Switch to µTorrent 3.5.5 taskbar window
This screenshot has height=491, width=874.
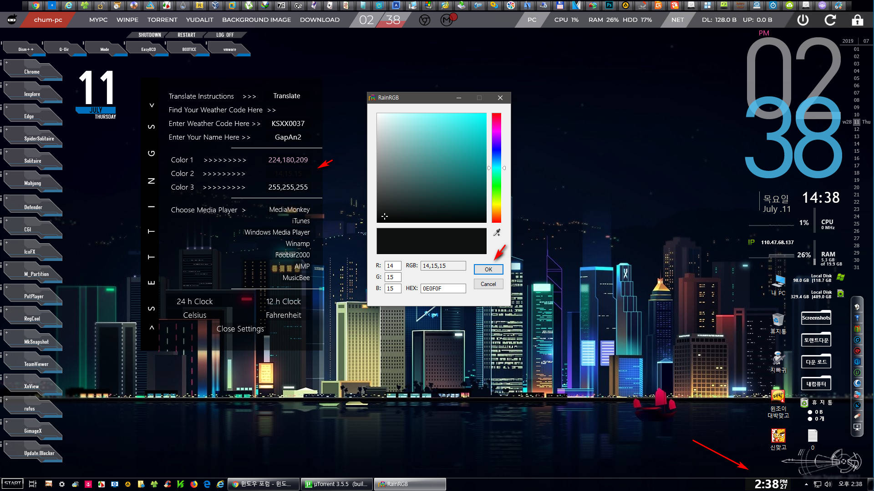coord(337,484)
